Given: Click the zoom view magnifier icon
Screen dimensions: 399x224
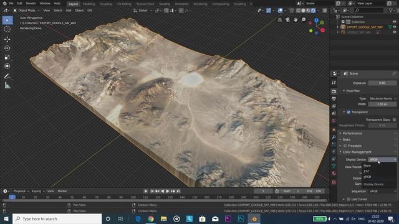Looking at the screenshot, I should [x=304, y=20].
